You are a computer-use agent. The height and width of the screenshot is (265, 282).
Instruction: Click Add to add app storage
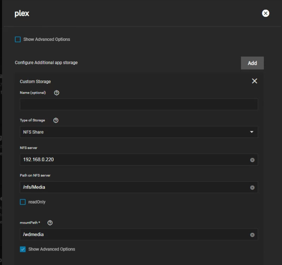(252, 63)
